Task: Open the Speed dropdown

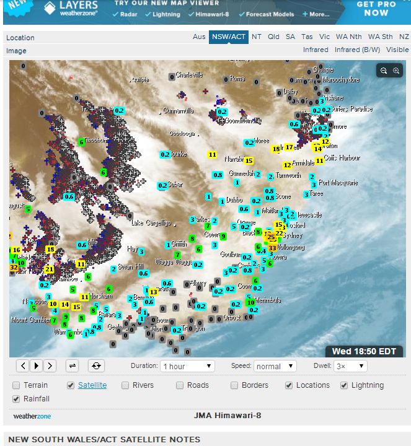Action: click(275, 366)
